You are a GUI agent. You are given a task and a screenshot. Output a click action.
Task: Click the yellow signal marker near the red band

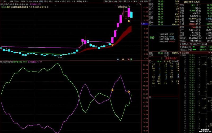(112, 45)
